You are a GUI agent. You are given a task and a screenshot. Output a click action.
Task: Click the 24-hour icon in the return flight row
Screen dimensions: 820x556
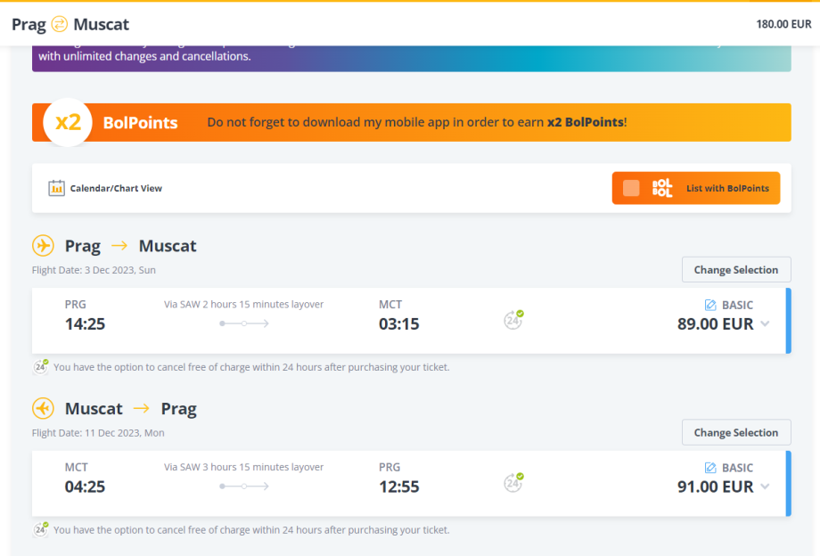[513, 483]
